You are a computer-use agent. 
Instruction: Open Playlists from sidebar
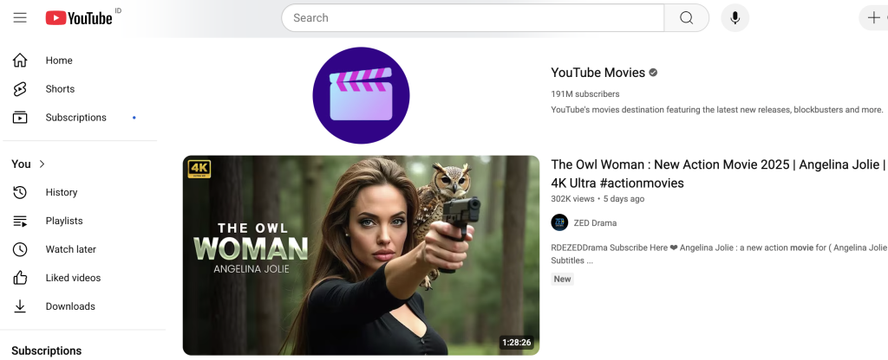(64, 221)
